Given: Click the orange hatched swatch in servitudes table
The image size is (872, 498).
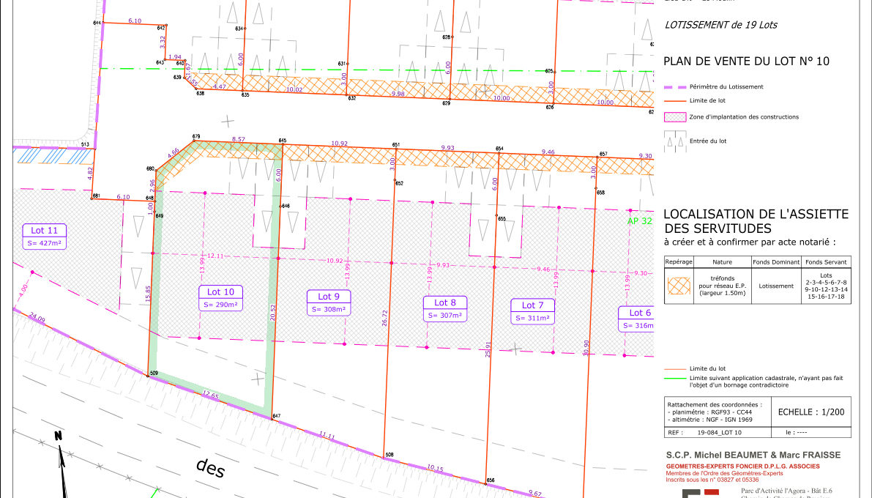Looking at the screenshot, I should pos(679,286).
